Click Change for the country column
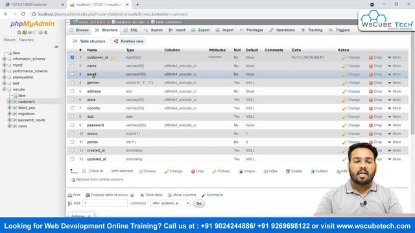 pos(351,108)
